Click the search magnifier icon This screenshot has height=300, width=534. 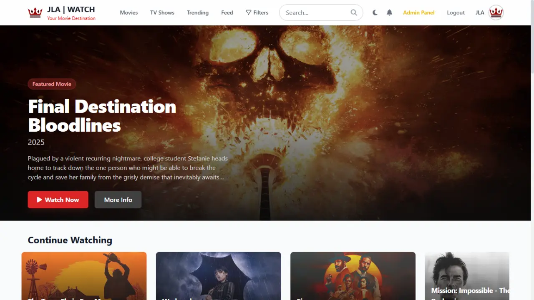tap(354, 12)
